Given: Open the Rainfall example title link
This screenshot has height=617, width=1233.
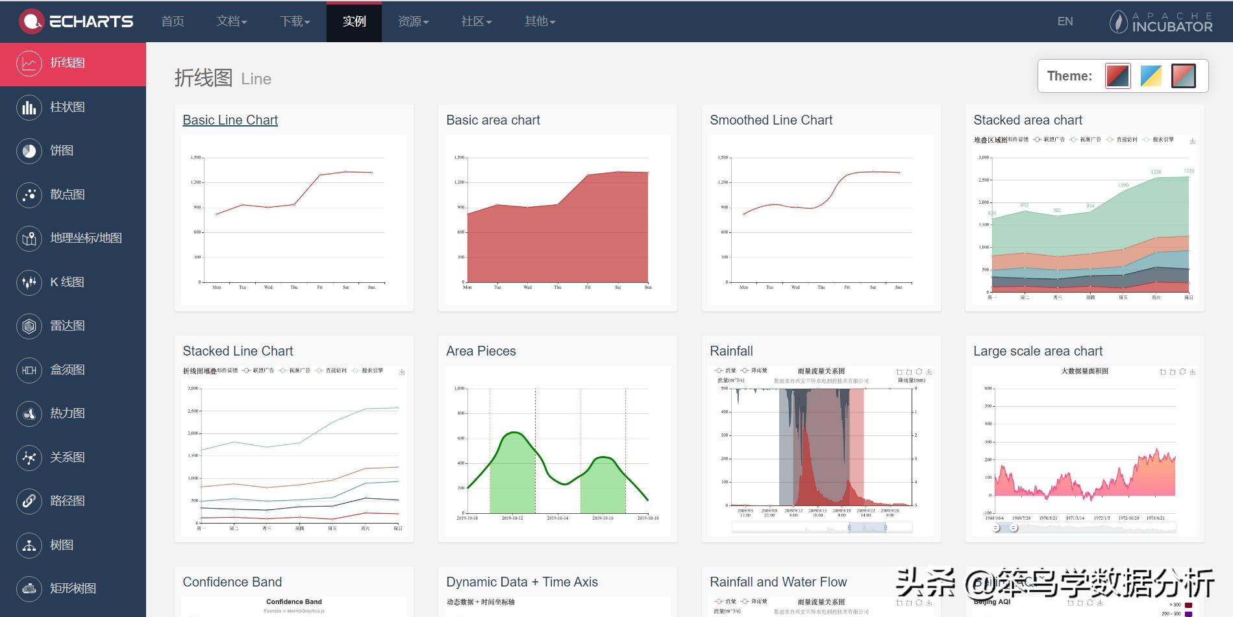Looking at the screenshot, I should (731, 351).
